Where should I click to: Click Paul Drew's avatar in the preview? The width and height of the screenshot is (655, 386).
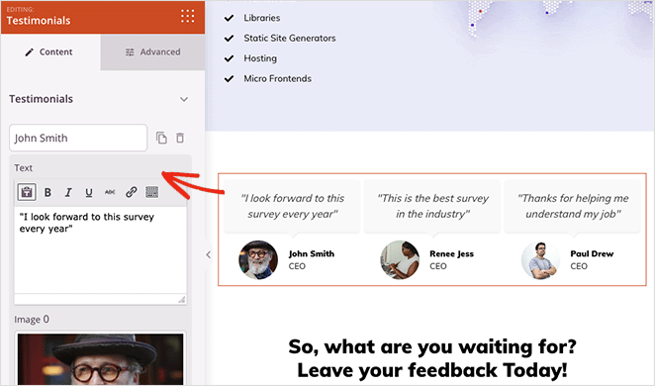[x=540, y=260]
